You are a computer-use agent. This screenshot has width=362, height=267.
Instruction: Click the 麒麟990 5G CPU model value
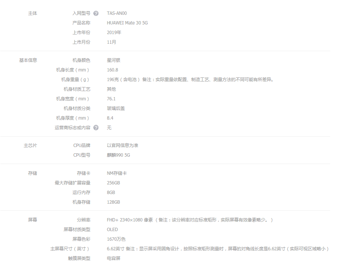pyautogui.click(x=118, y=155)
